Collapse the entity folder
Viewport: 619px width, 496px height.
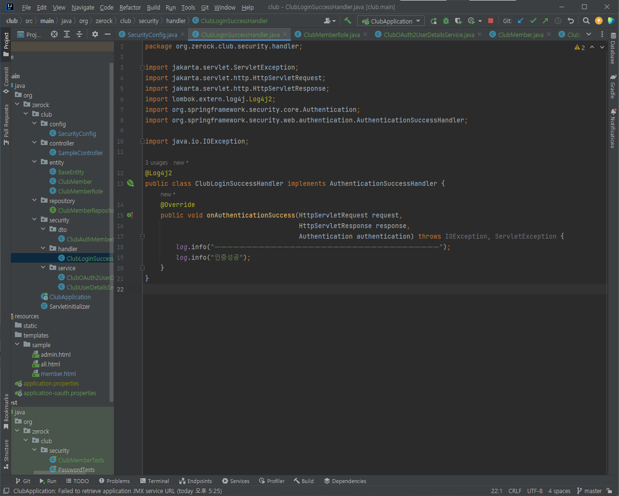35,162
